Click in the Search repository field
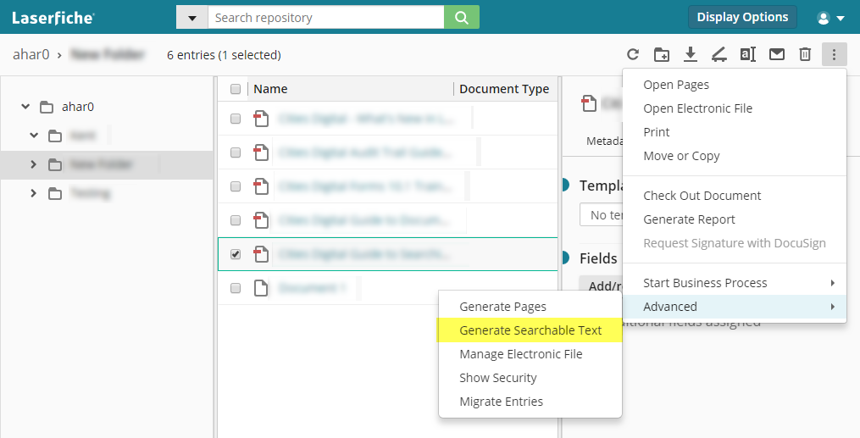The height and width of the screenshot is (438, 860). (326, 18)
